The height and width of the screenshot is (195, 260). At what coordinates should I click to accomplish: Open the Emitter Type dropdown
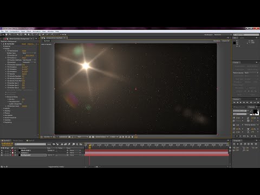(x=29, y=53)
